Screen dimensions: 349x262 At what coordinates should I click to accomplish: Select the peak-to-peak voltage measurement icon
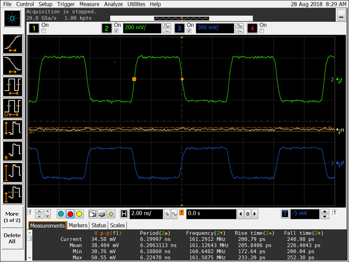tap(13, 130)
